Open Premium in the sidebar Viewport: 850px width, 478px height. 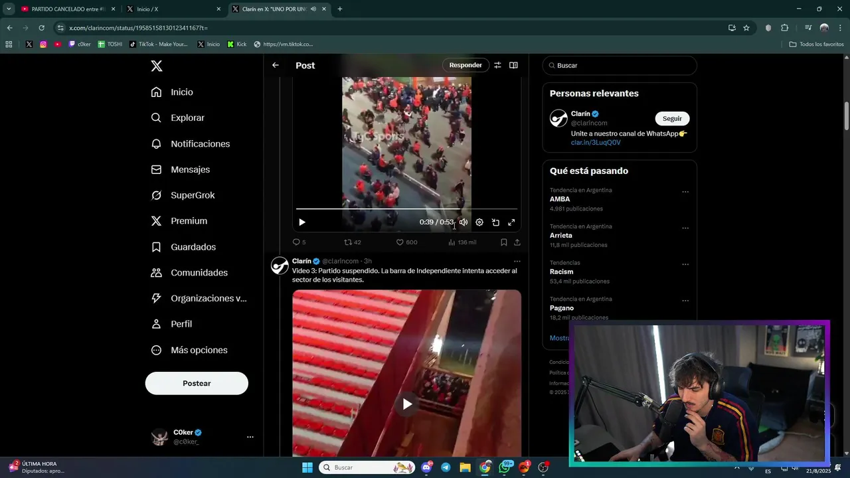[x=179, y=221]
